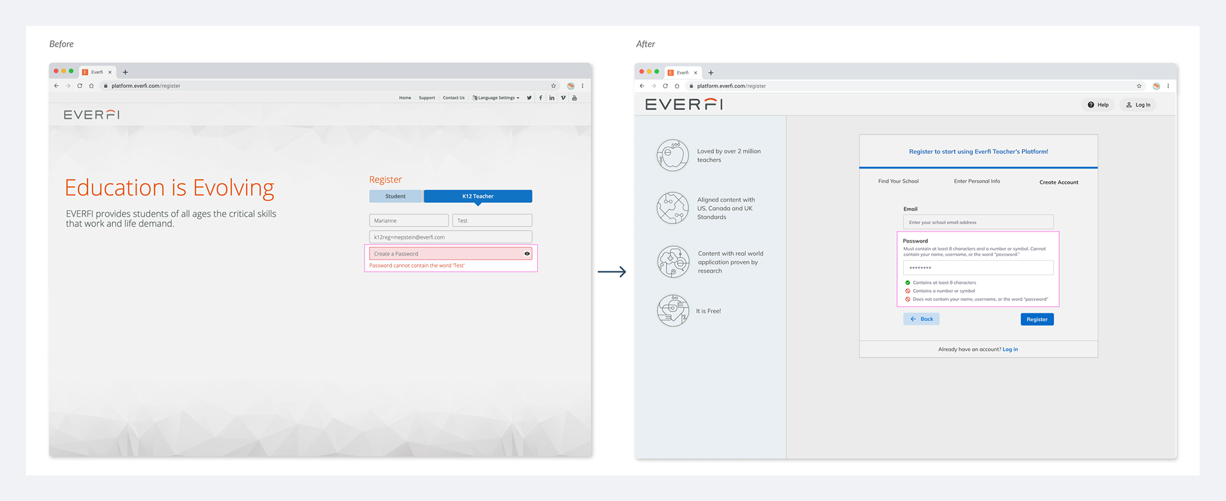Toggle password visibility eye in the Before window
The width and height of the screenshot is (1226, 501).
pos(527,253)
